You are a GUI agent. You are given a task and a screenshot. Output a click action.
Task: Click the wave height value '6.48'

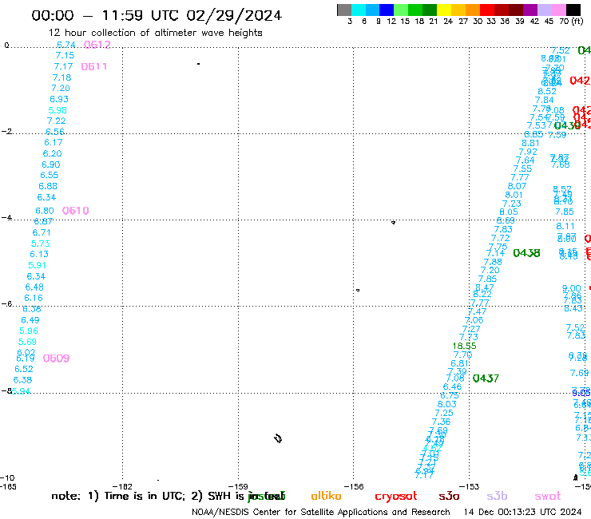tap(34, 287)
